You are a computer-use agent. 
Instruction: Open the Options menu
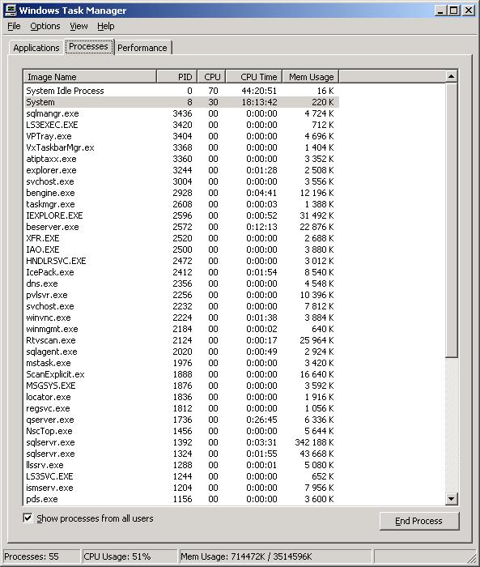pos(45,26)
